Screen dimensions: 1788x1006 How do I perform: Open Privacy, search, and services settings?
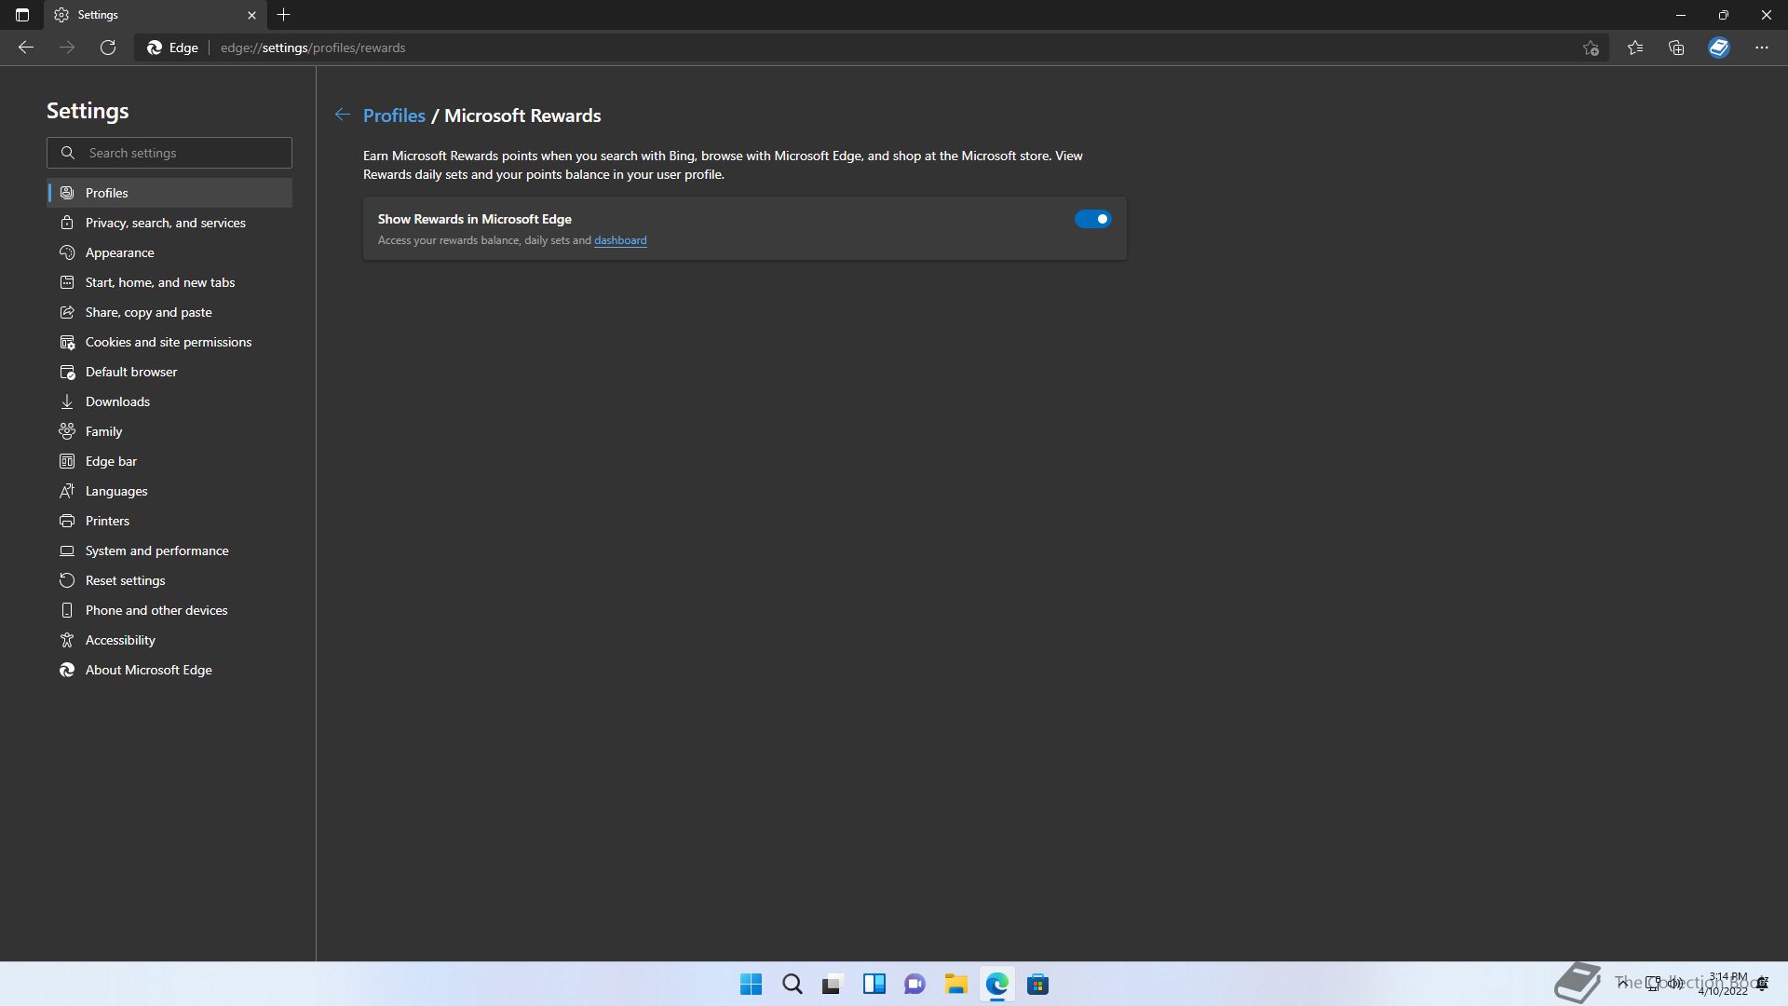point(169,223)
